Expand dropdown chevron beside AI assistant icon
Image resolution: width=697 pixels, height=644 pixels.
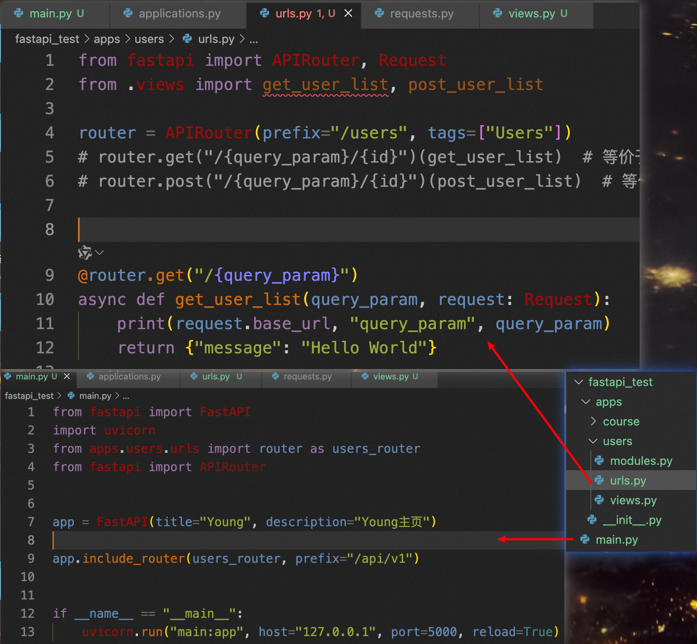click(99, 253)
